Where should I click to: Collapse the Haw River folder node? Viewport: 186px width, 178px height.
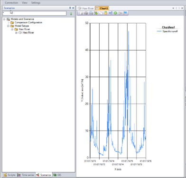point(12,29)
